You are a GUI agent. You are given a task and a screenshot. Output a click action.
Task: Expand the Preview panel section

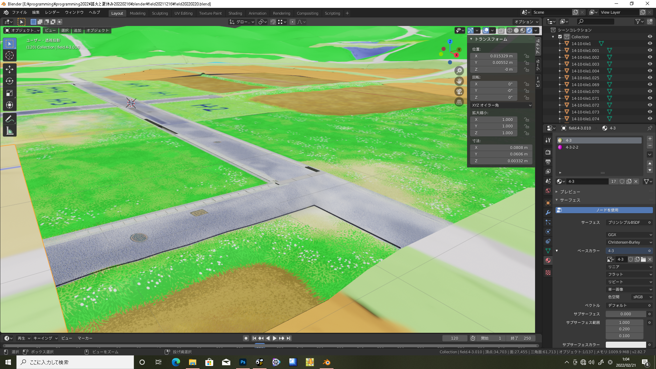click(x=570, y=192)
